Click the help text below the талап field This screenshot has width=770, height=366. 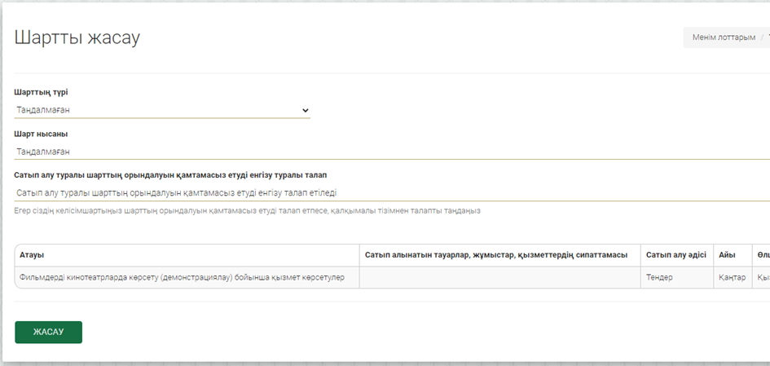[248, 211]
